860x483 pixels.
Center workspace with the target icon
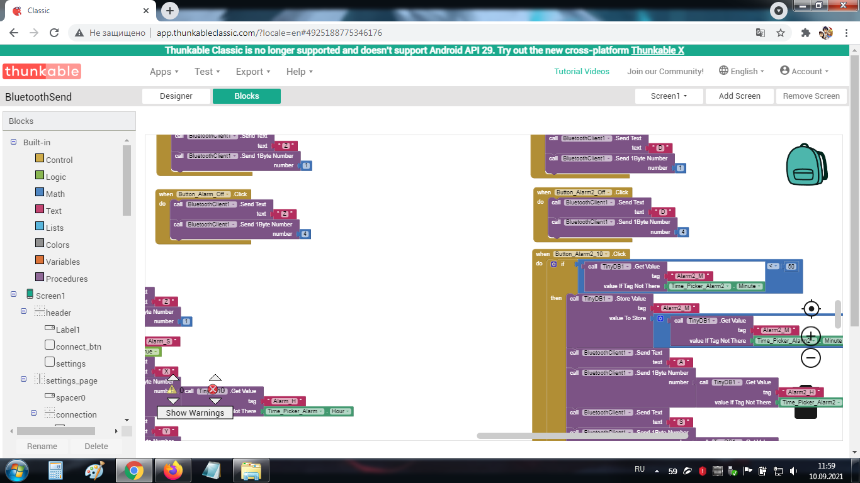click(x=811, y=309)
